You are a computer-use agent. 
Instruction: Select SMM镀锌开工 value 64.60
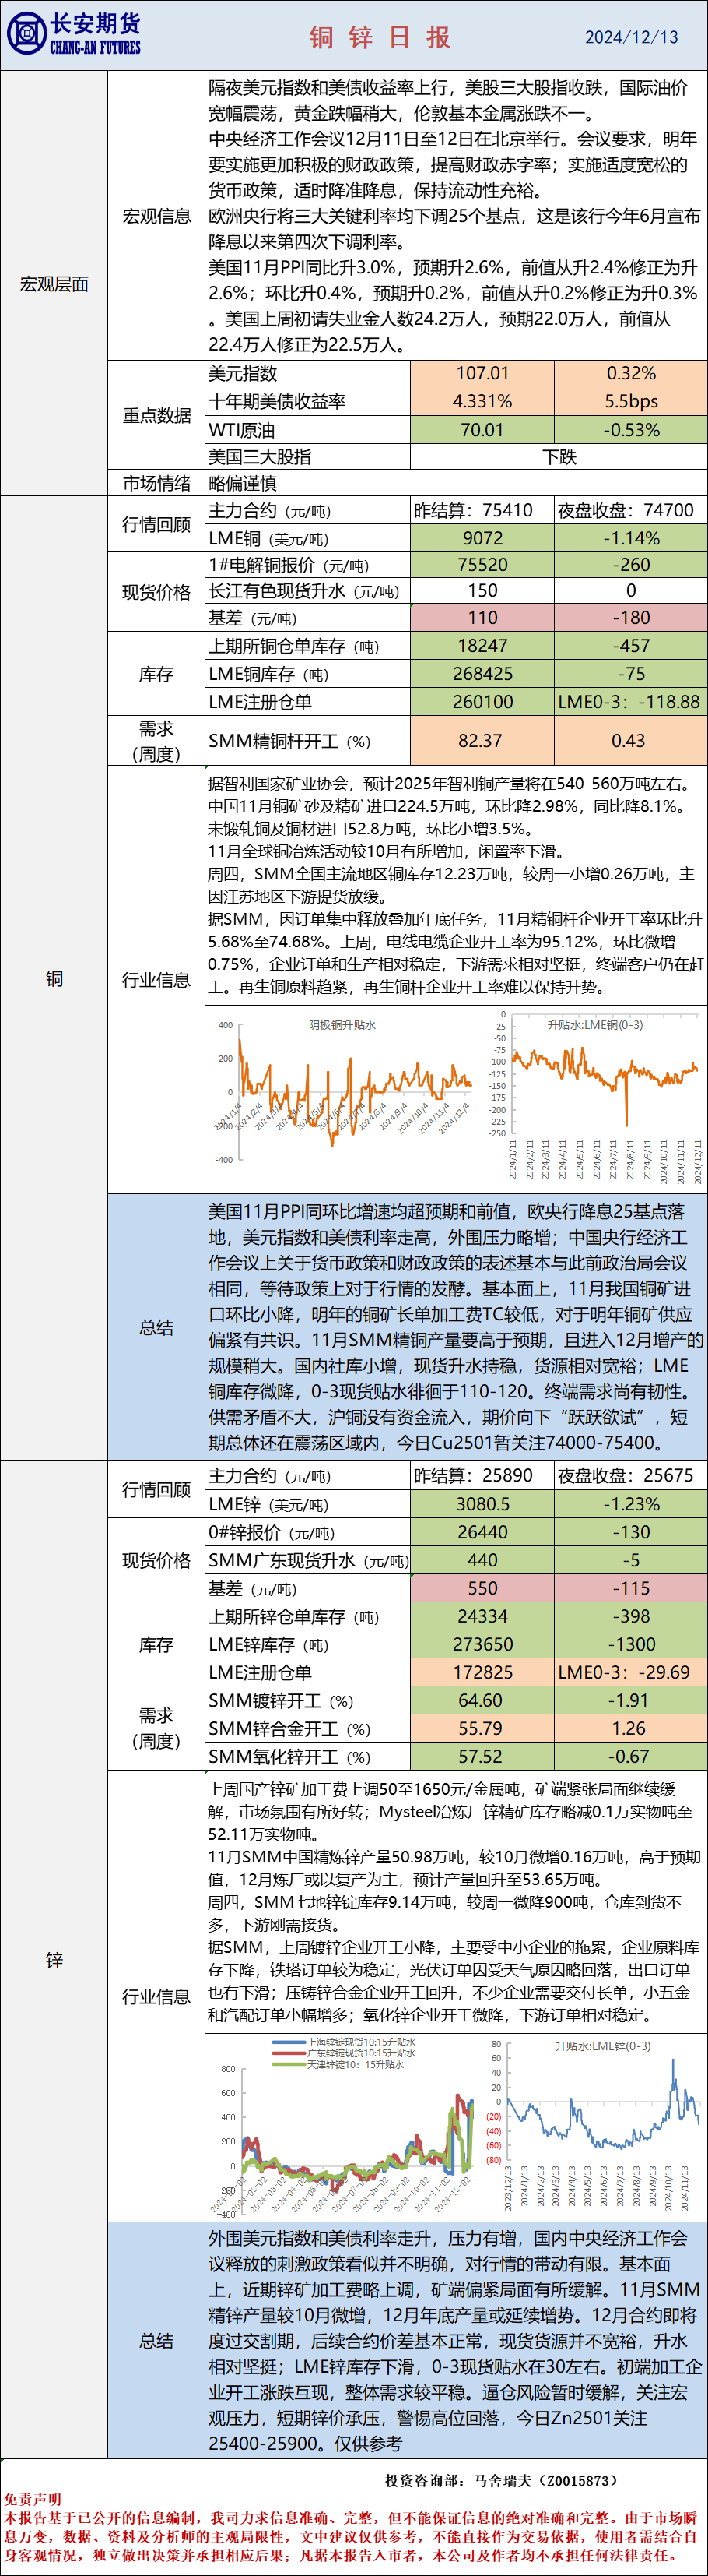coord(482,1700)
